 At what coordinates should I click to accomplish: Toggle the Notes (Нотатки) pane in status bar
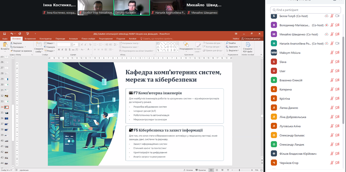click(189, 170)
